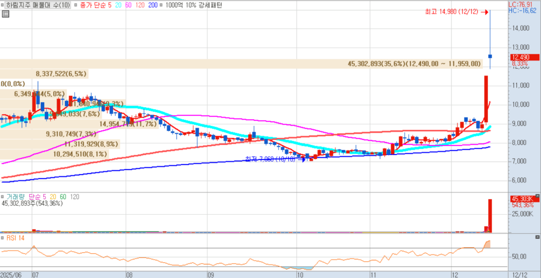
Task: Click the small button at volume pane's top-right corner
Action: tap(537, 197)
